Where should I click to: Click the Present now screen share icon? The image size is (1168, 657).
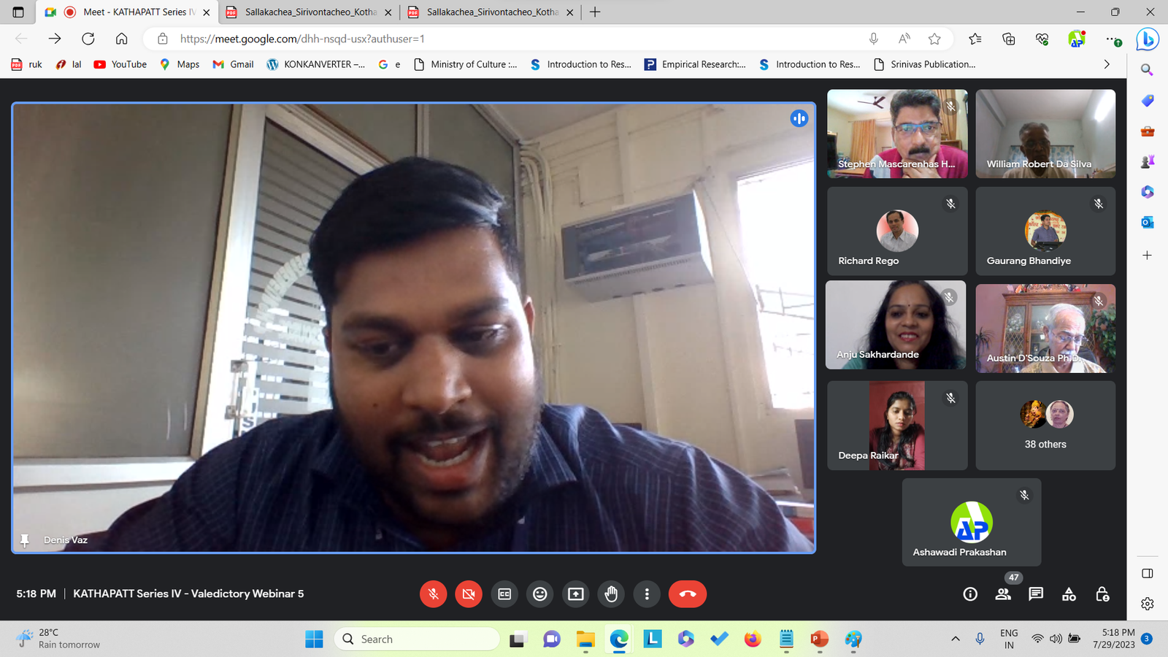tap(576, 594)
